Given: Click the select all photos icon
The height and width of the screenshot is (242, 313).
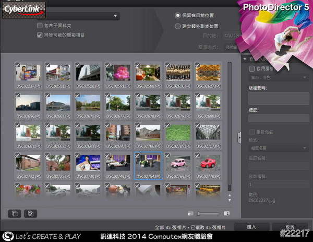Looking at the screenshot, I should click(x=30, y=213).
